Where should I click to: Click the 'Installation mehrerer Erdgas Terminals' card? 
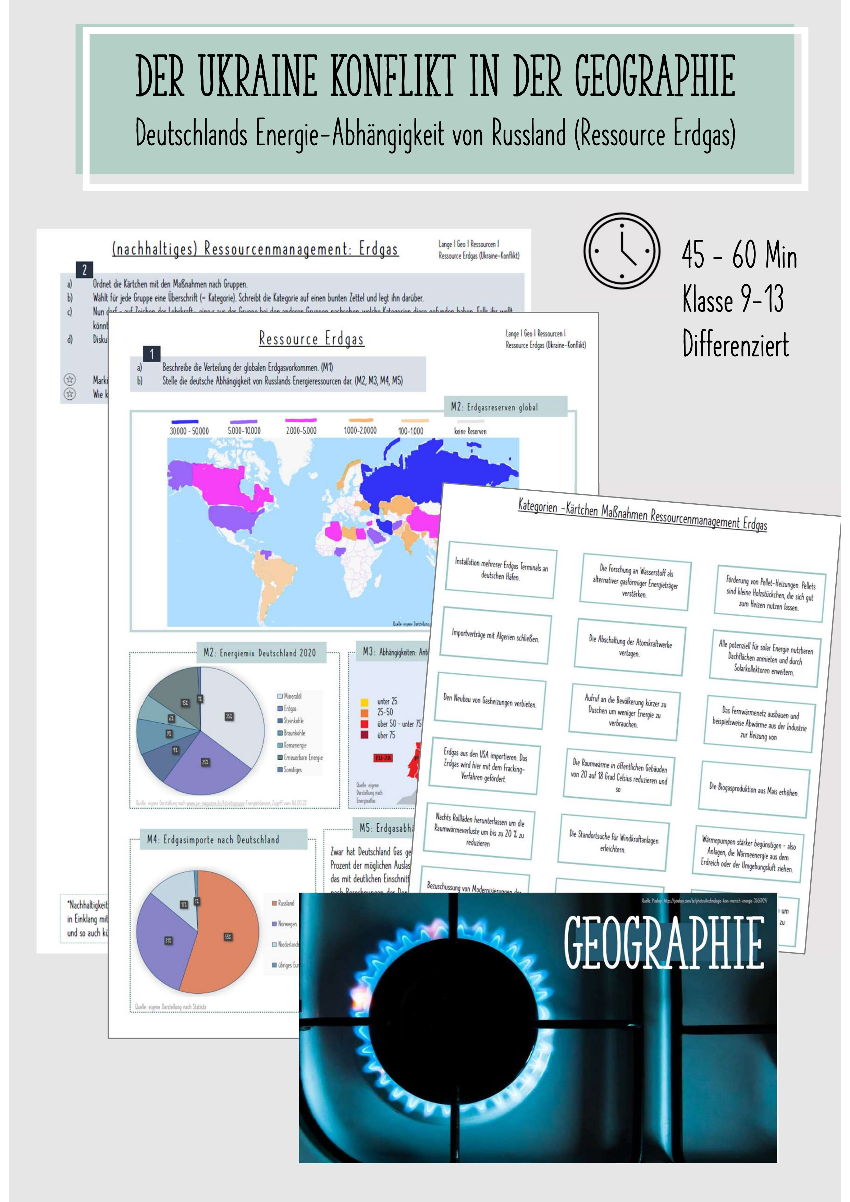(x=501, y=569)
